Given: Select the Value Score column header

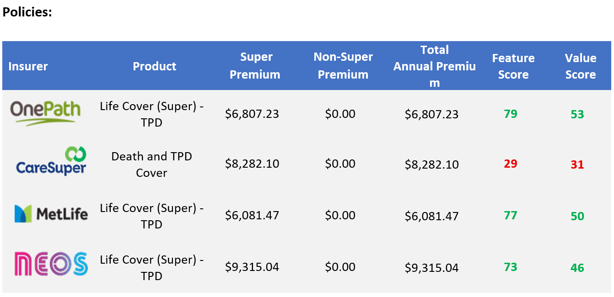Looking at the screenshot, I should pyautogui.click(x=581, y=66).
